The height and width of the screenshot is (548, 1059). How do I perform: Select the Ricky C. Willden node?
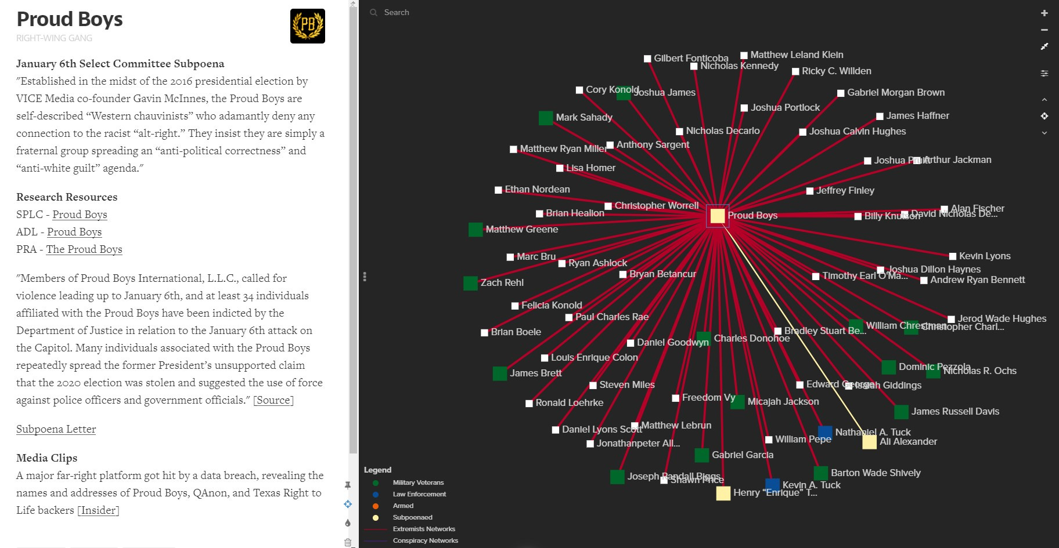[x=795, y=71]
